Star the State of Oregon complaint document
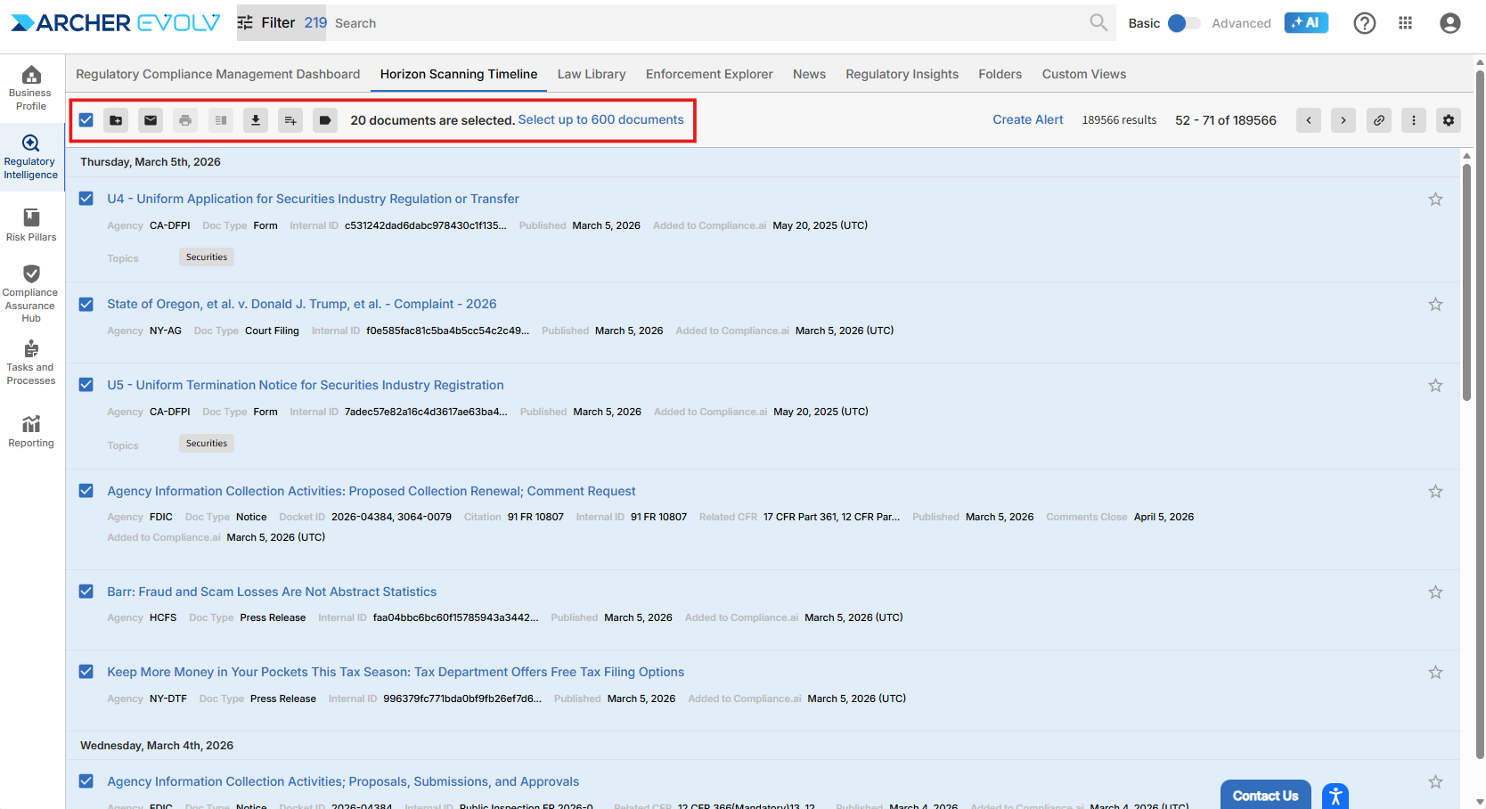This screenshot has height=809, width=1486. coord(1434,305)
